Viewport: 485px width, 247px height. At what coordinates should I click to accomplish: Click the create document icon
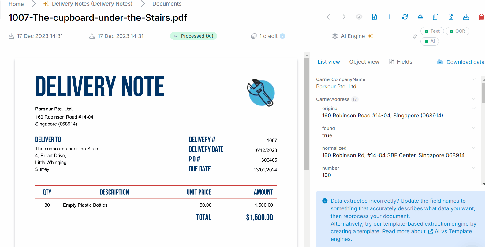click(374, 17)
